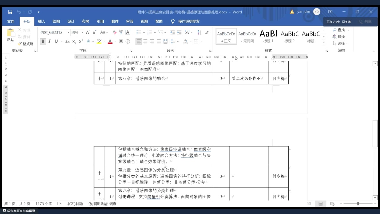Click the Find (查找) button

coord(339,30)
